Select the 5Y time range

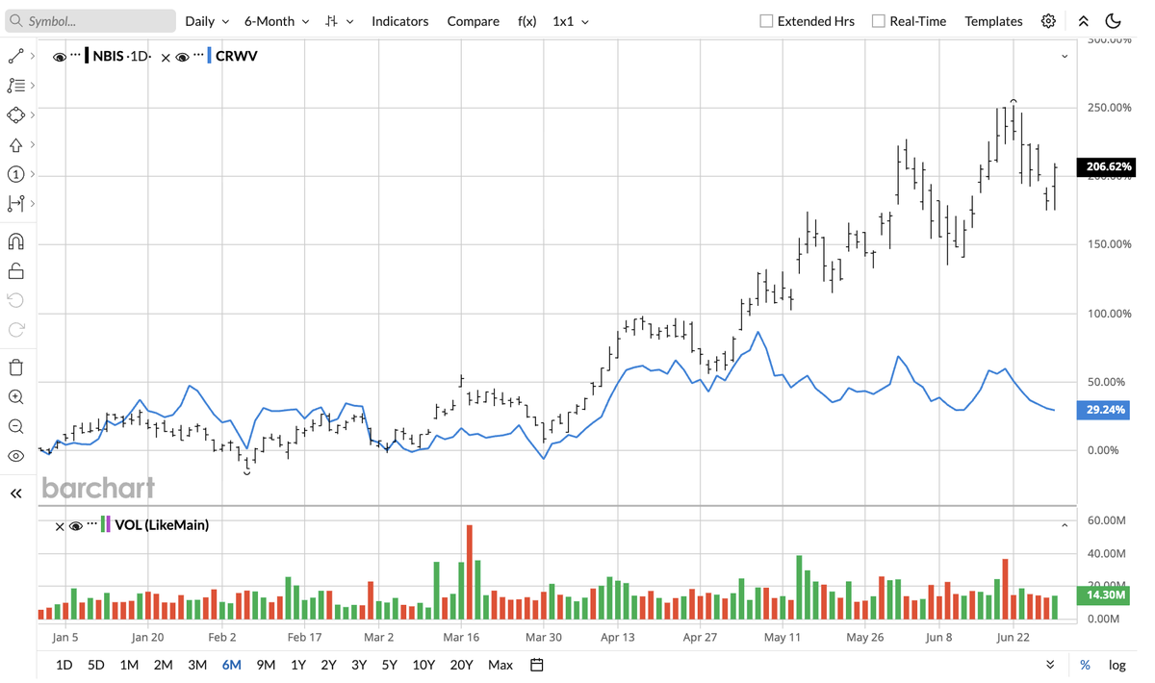pos(389,665)
